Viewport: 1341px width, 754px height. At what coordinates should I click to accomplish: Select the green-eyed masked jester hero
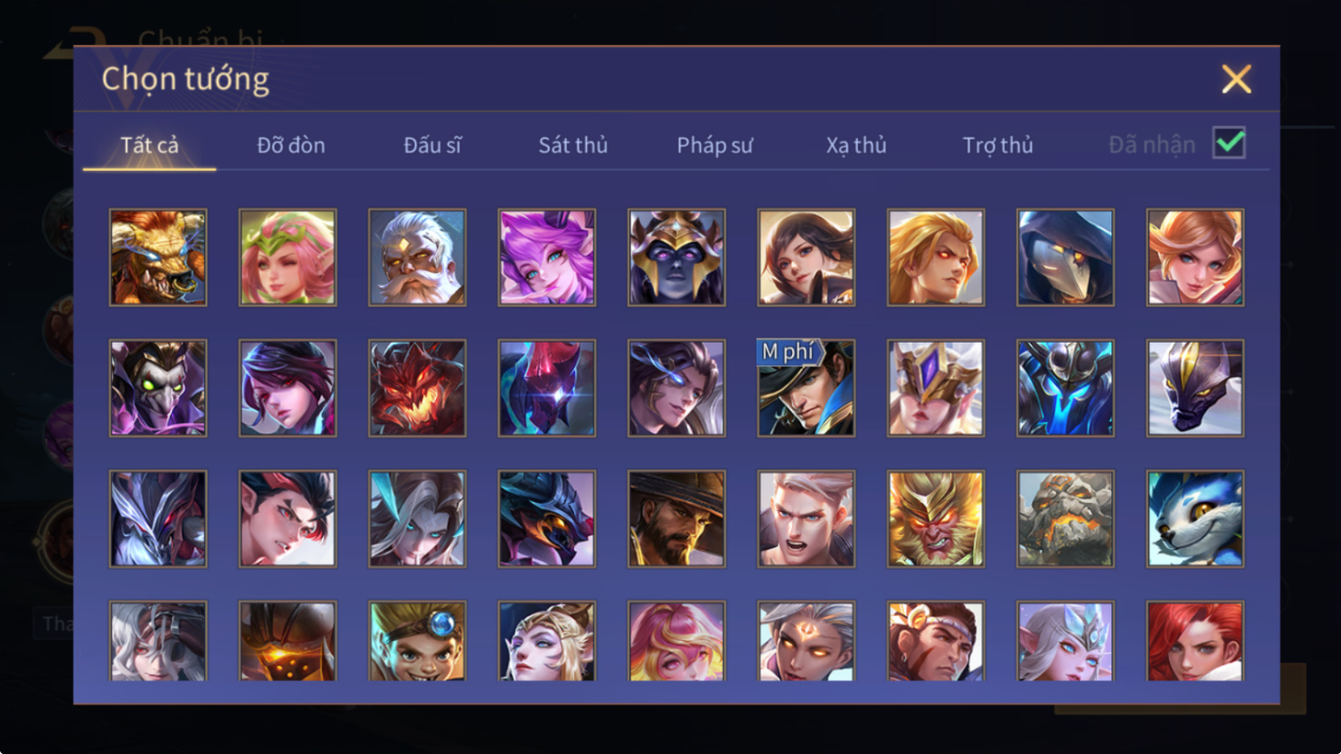(x=158, y=388)
